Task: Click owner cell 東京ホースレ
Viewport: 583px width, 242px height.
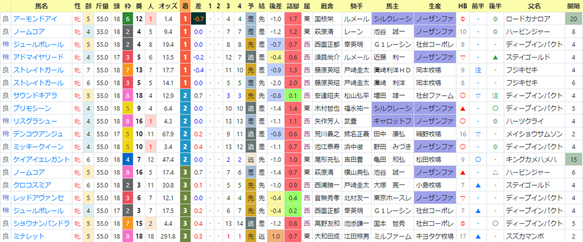Action: [393, 198]
